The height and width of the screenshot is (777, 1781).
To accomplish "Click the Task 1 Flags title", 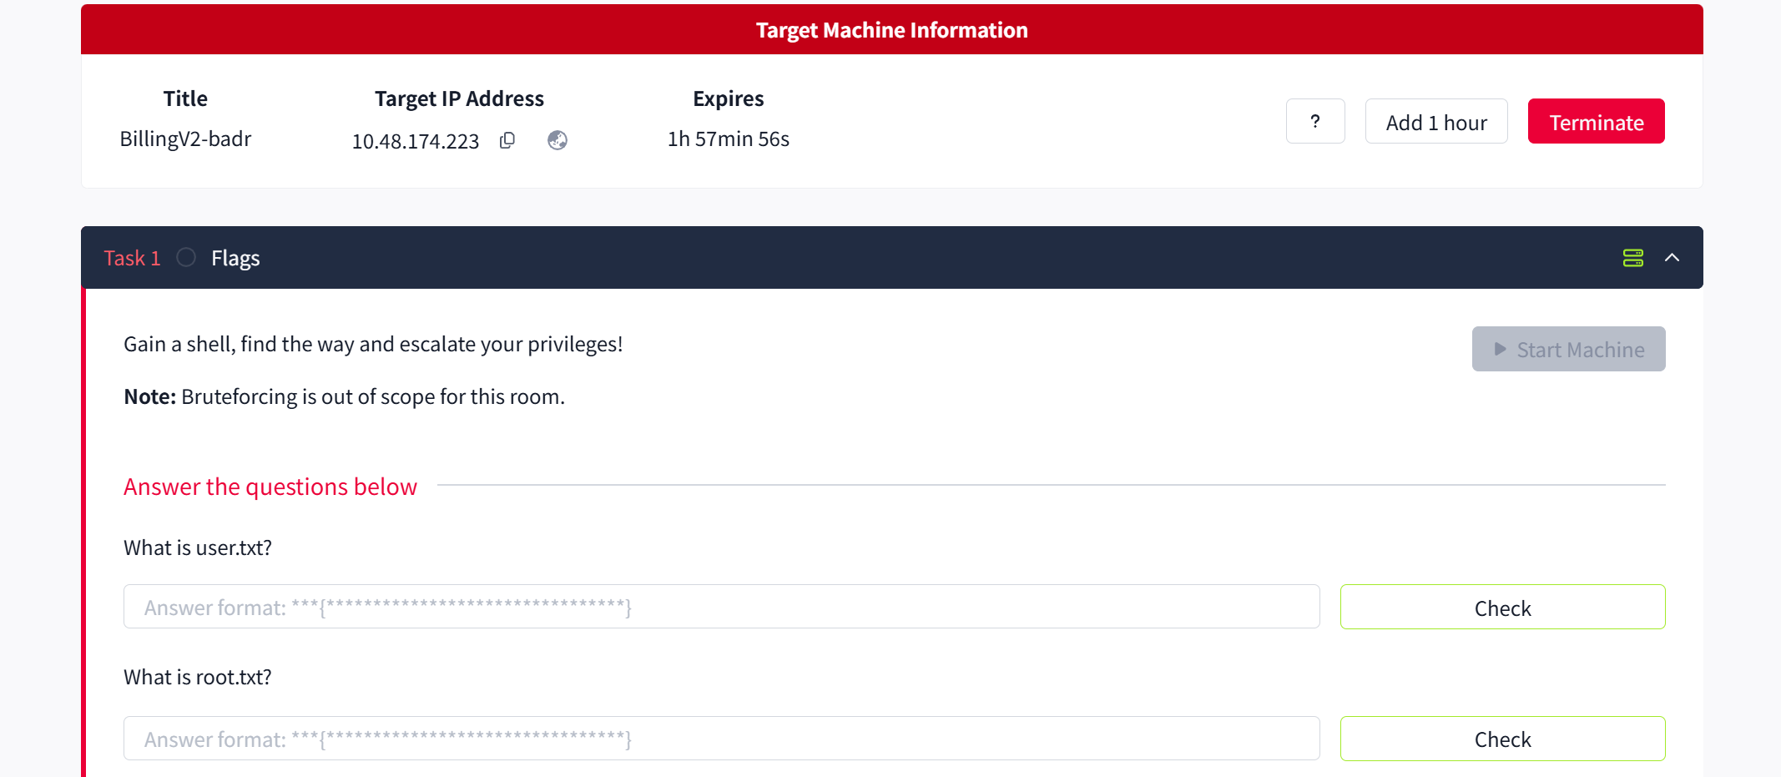I will [x=235, y=259].
